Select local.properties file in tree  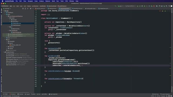click(12, 65)
